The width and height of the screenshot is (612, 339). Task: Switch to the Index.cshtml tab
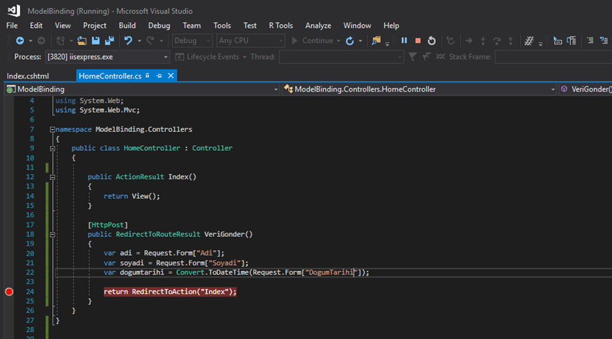28,76
